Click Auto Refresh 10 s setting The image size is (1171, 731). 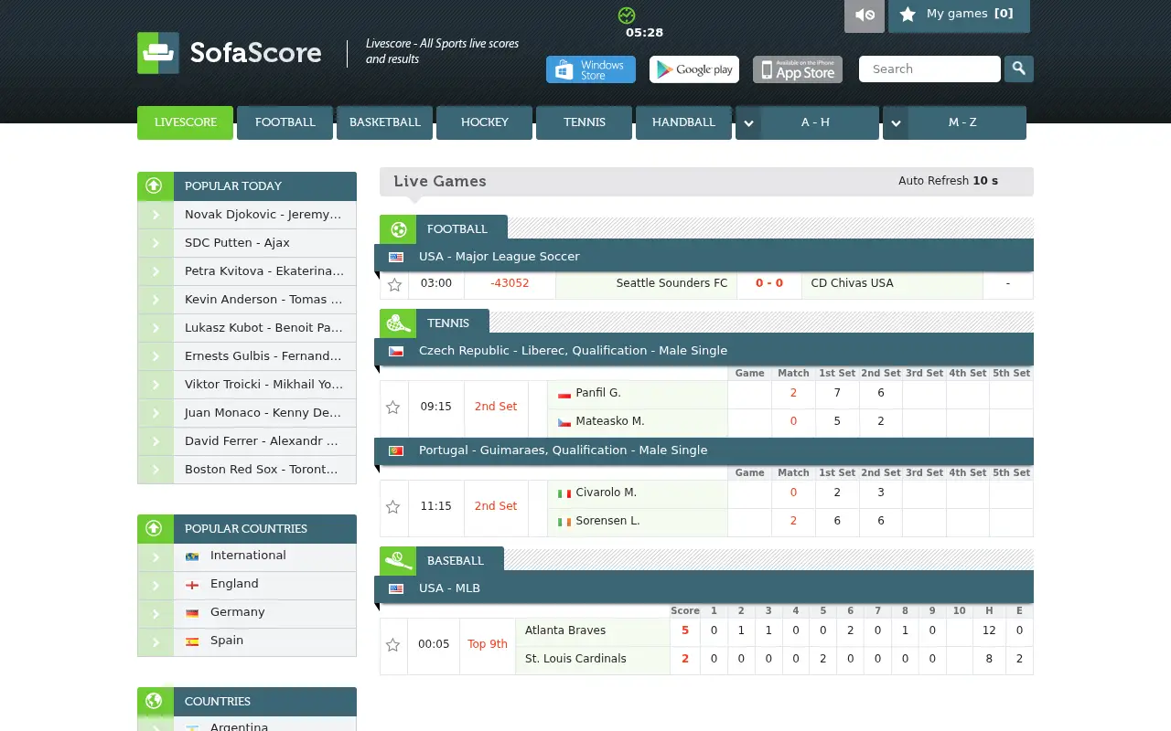point(948,181)
